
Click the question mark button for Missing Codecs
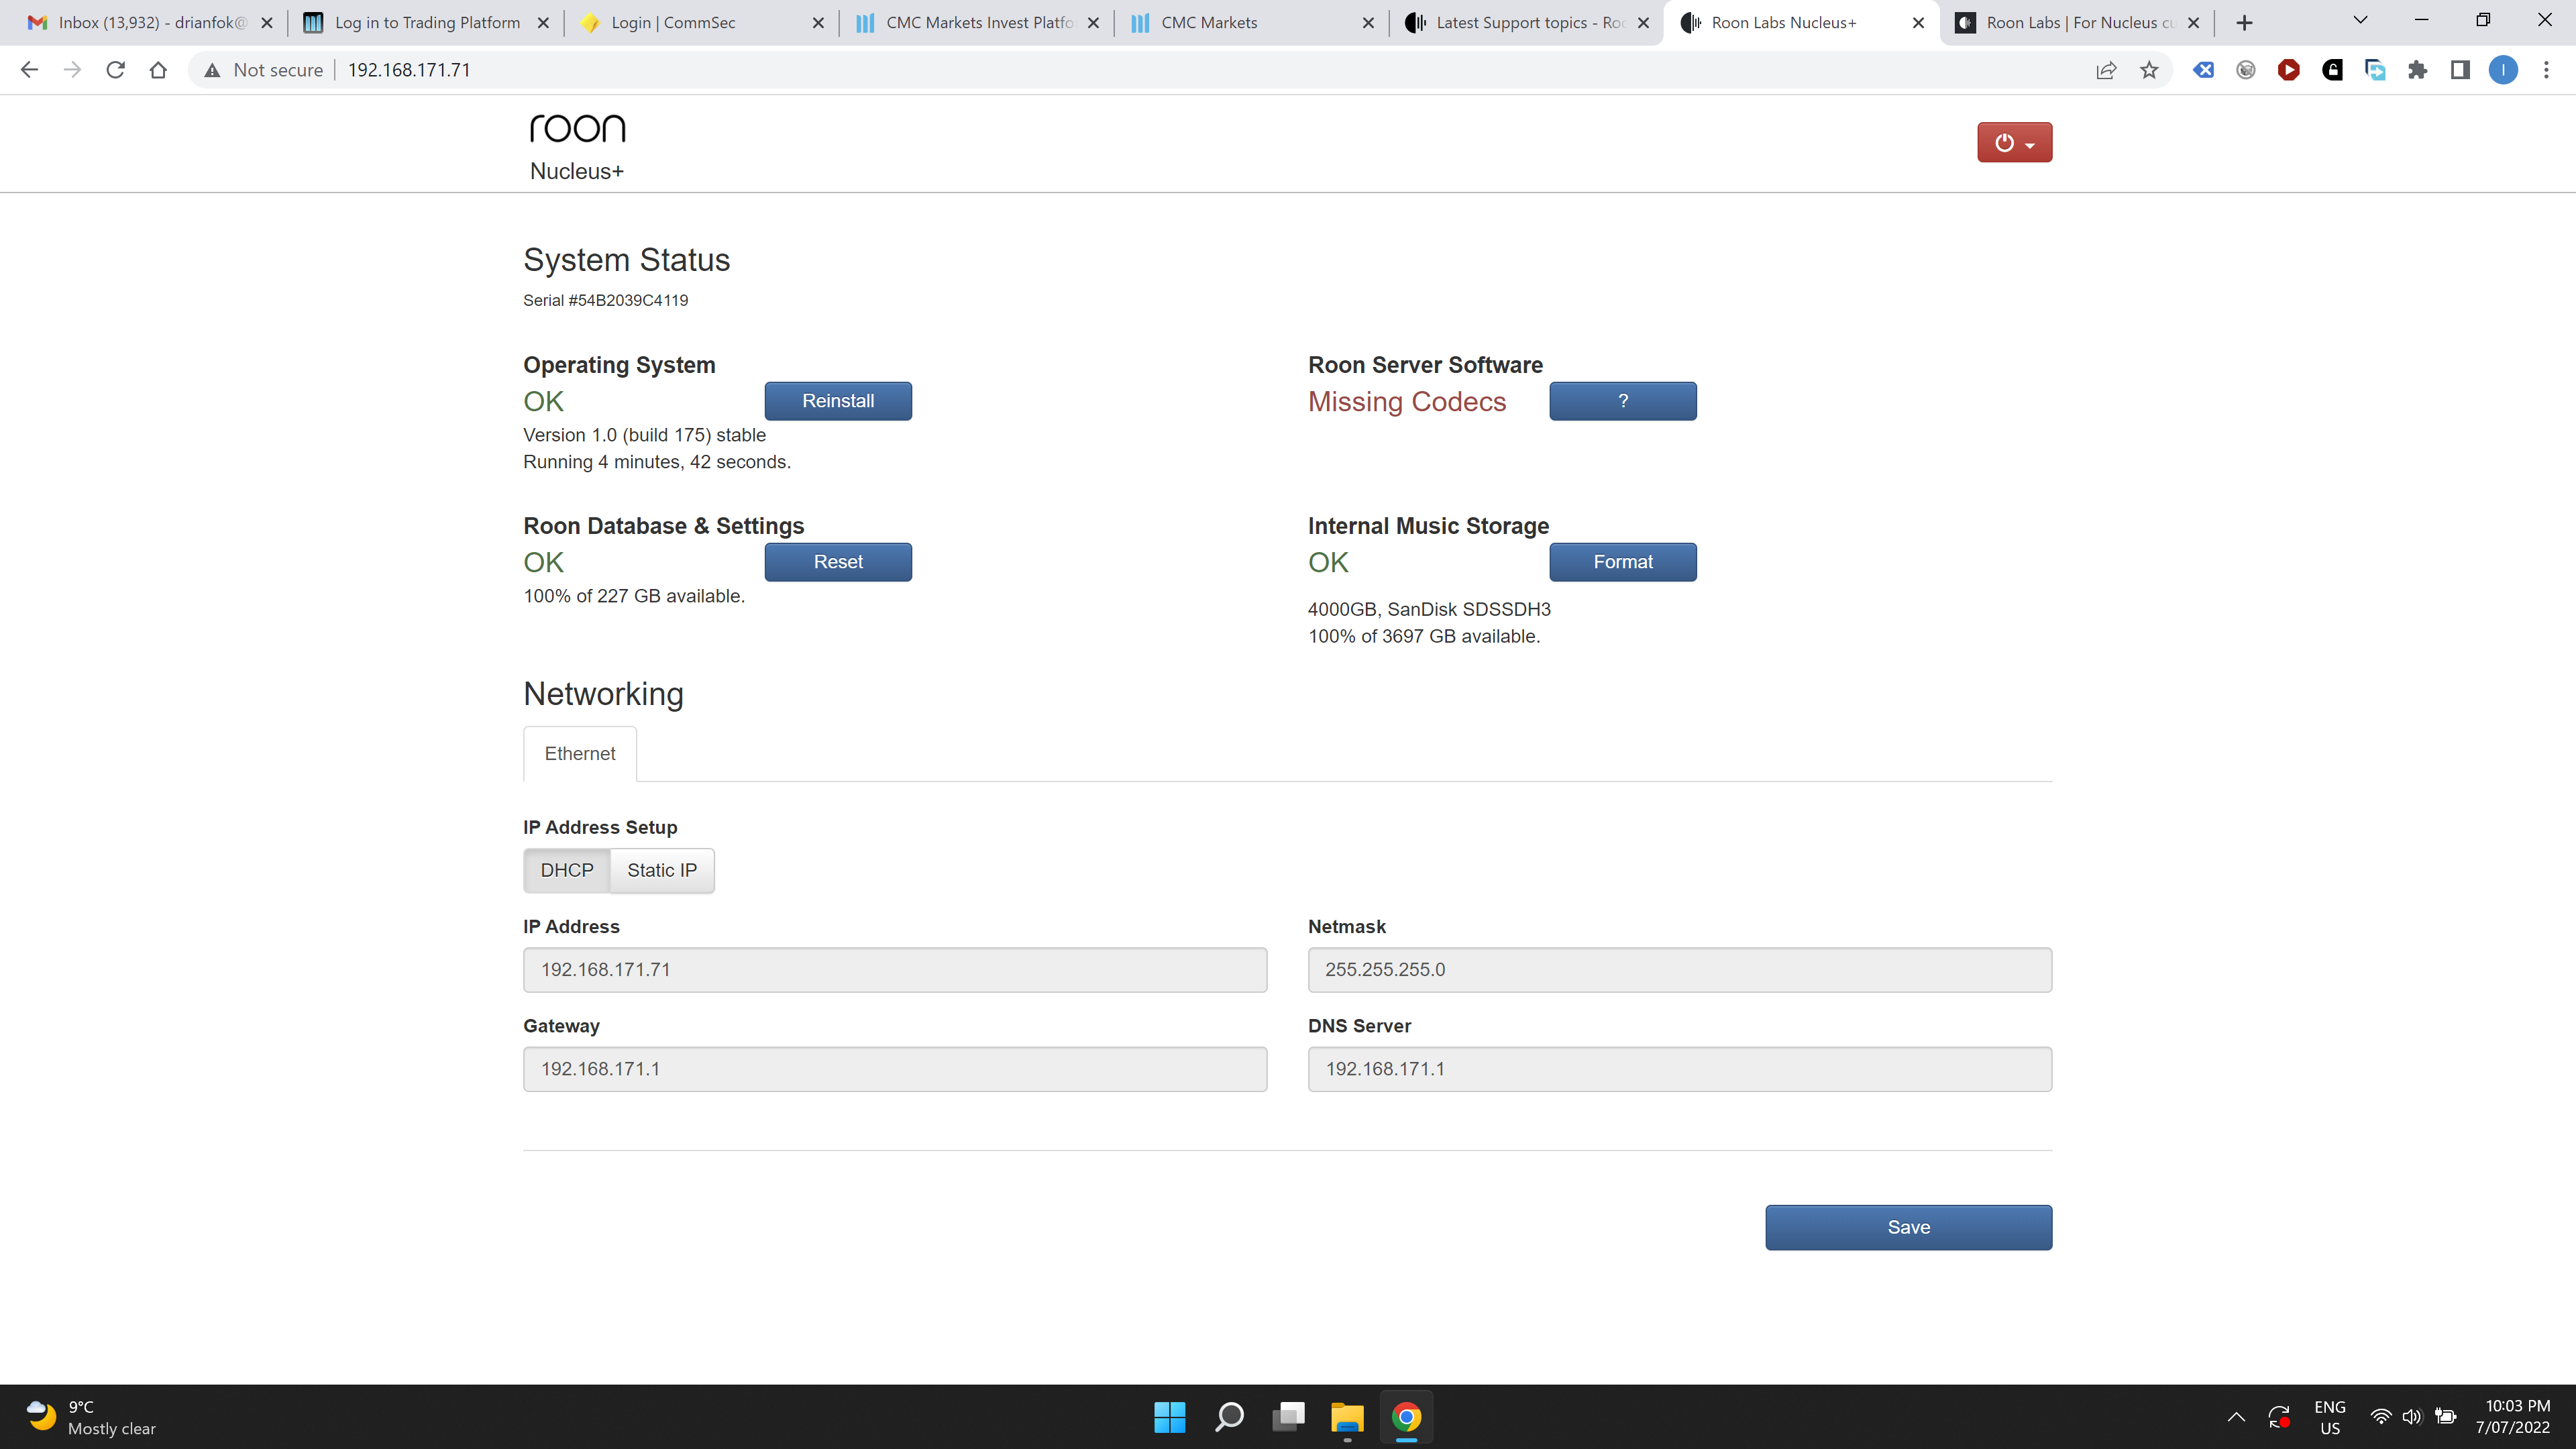[x=1622, y=401]
